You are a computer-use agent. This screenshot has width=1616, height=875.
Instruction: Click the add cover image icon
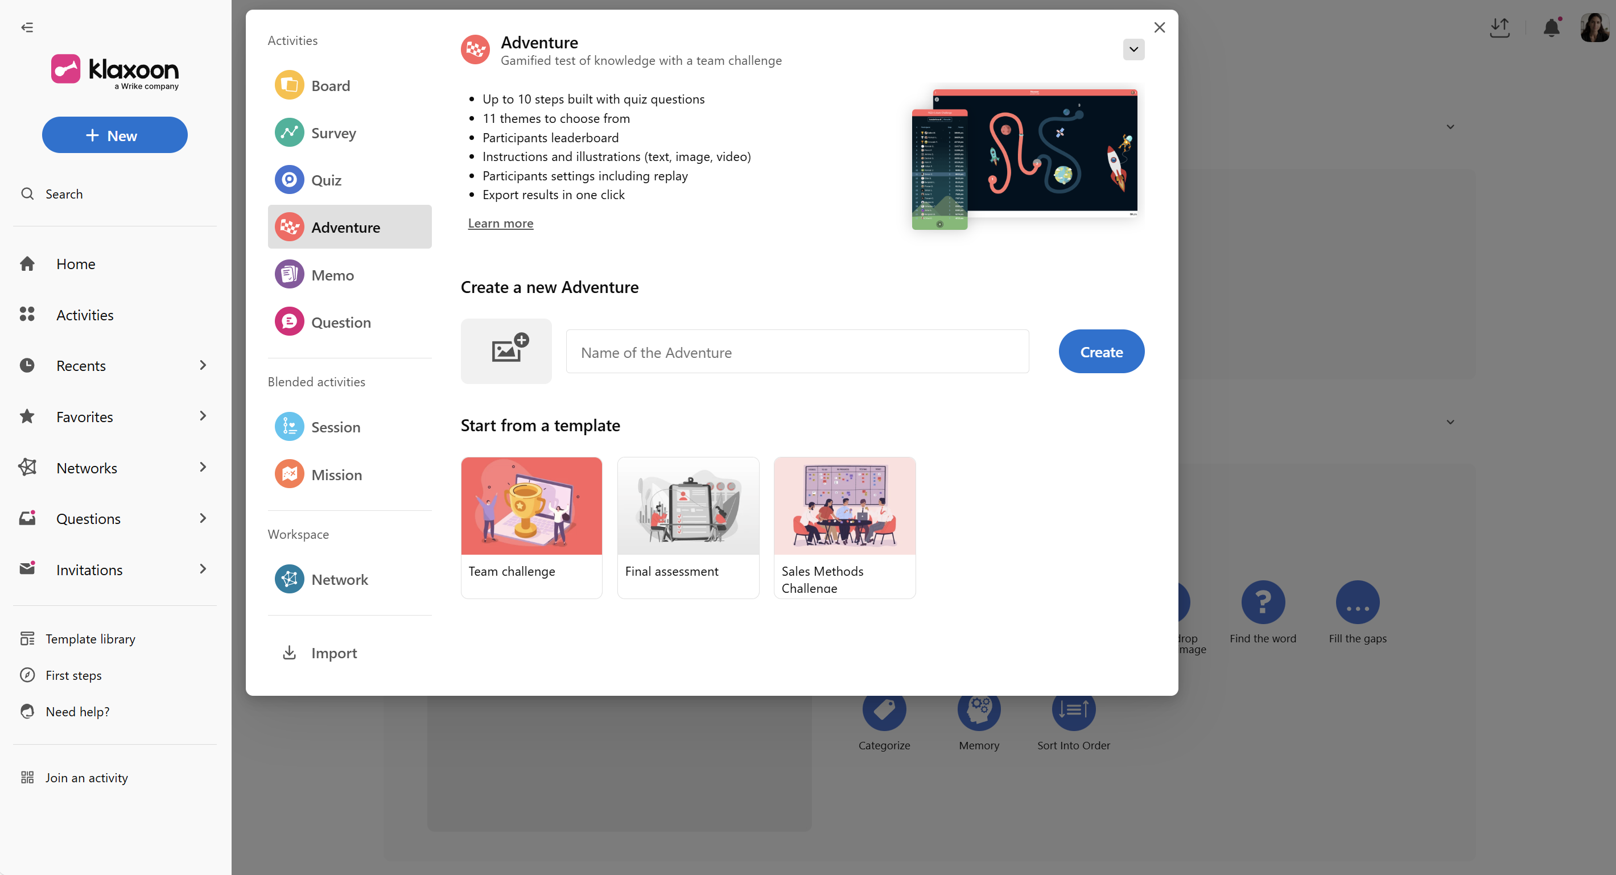[506, 350]
